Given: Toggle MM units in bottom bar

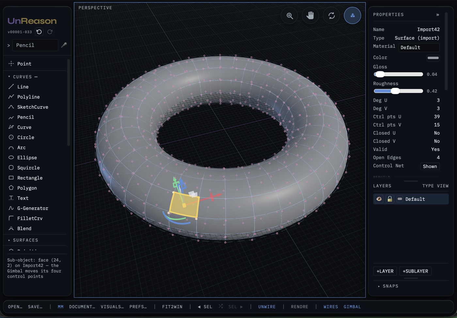Looking at the screenshot, I should [x=60, y=307].
